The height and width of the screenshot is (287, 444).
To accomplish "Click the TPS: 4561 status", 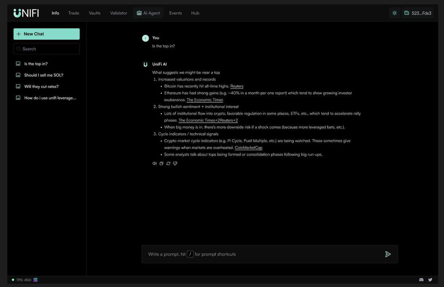I will pyautogui.click(x=24, y=280).
